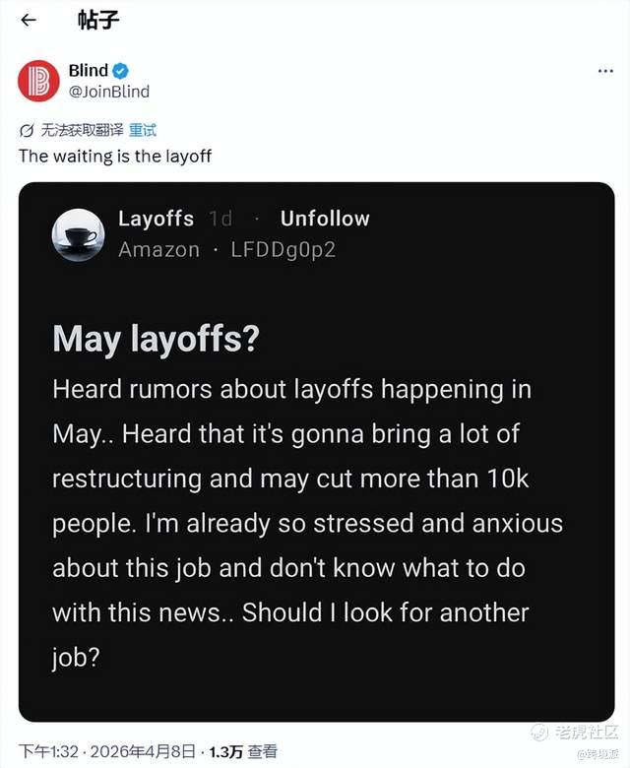The height and width of the screenshot is (768, 630).
Task: Click the Blind red logo avatar
Action: click(38, 81)
